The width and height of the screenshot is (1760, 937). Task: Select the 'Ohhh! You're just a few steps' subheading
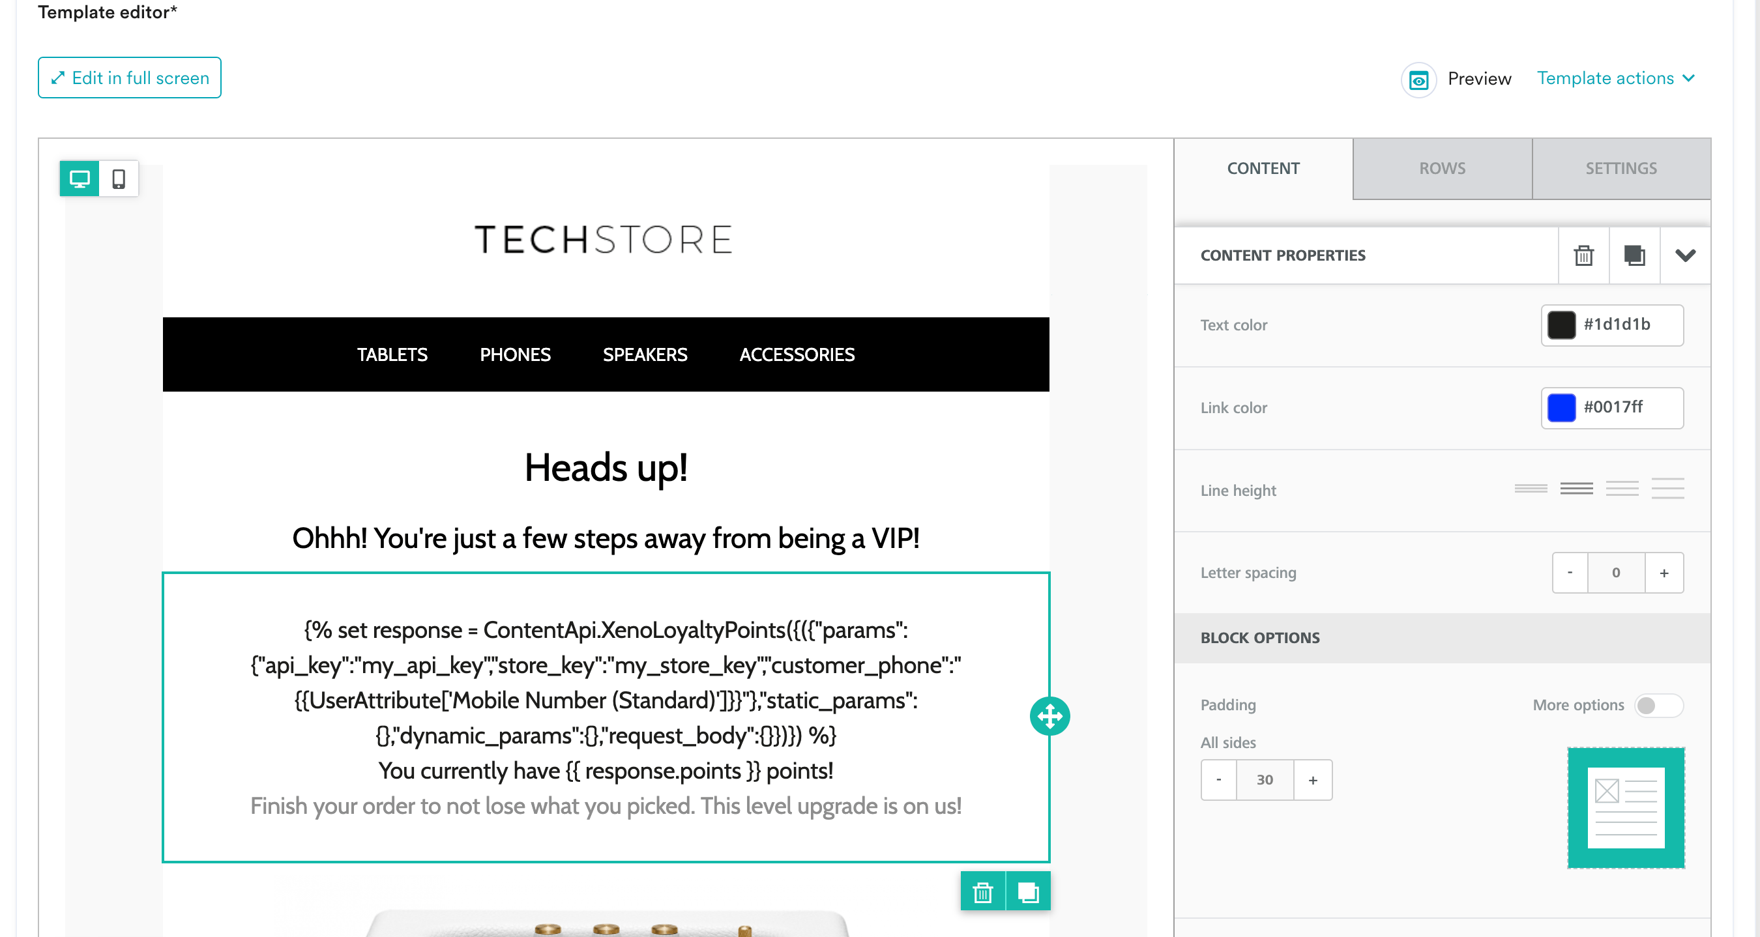pos(606,538)
